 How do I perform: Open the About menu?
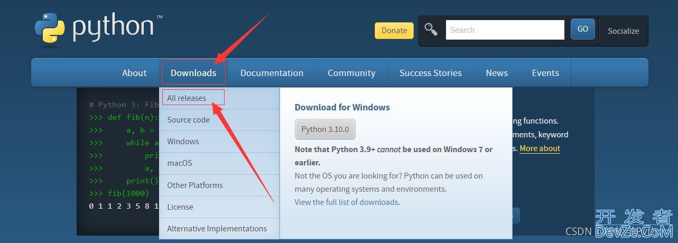(134, 73)
